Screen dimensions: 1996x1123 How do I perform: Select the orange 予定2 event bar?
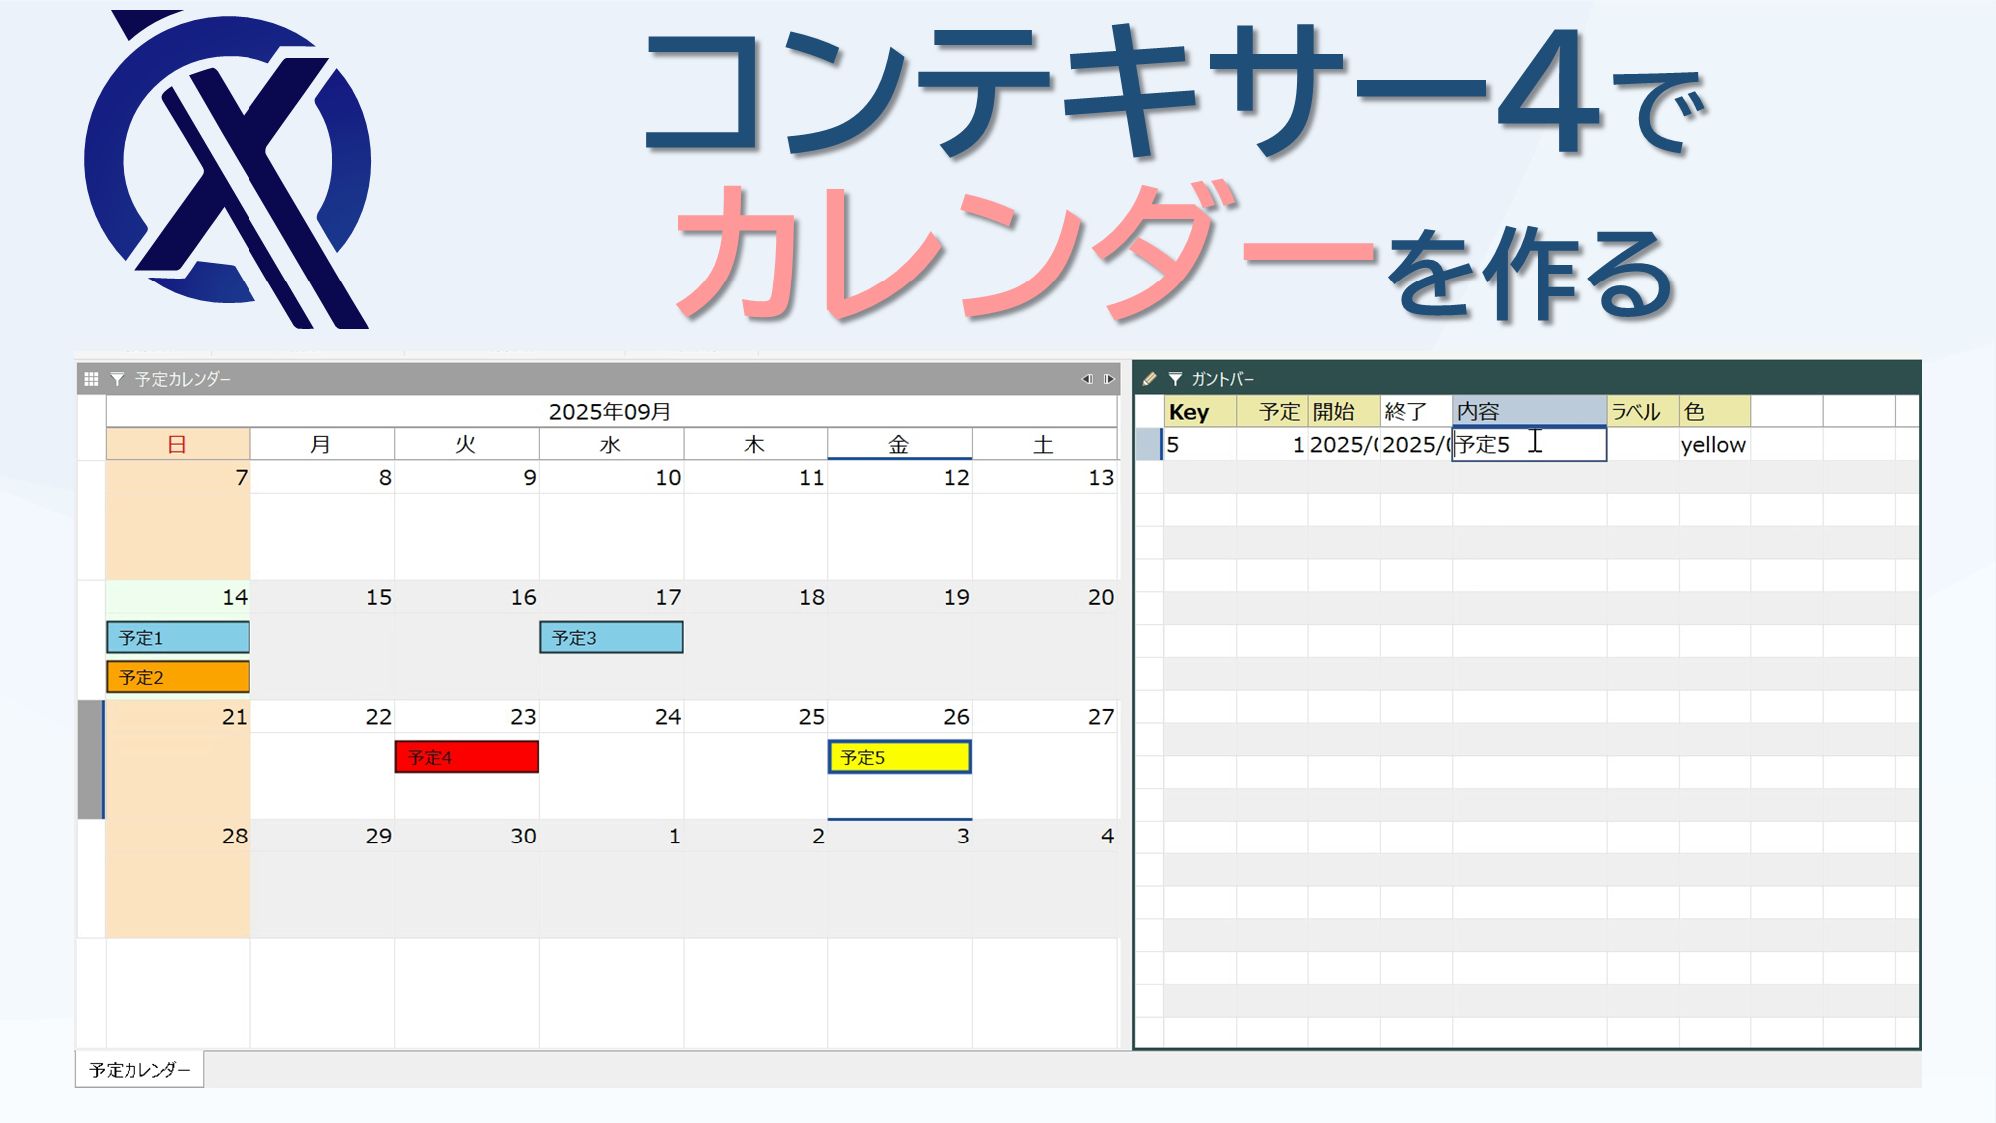tap(178, 677)
